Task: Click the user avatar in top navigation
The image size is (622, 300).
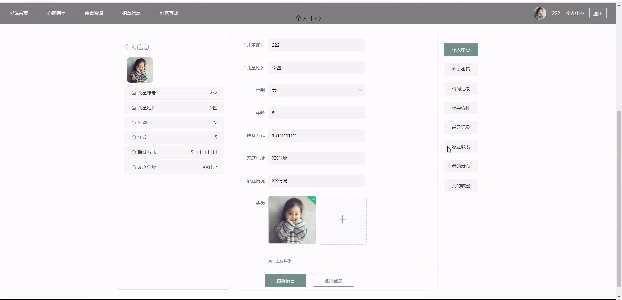Action: pos(540,13)
